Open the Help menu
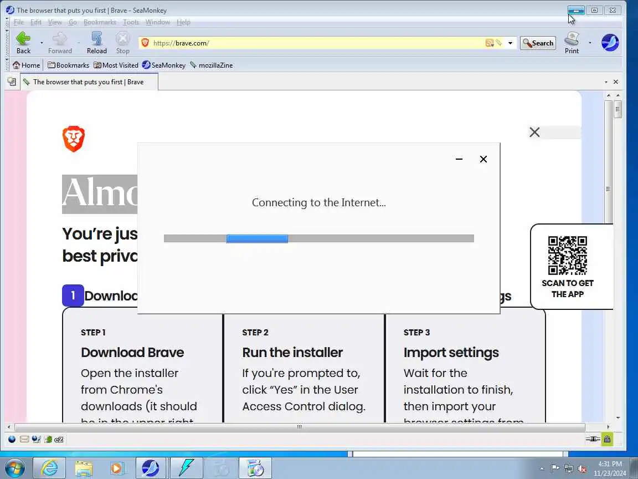 coord(183,22)
